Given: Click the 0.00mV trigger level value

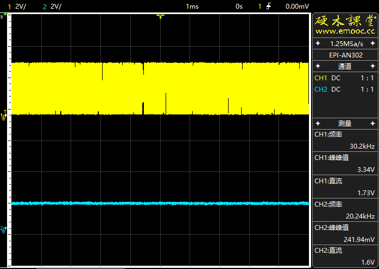Looking at the screenshot, I should click(297, 6).
